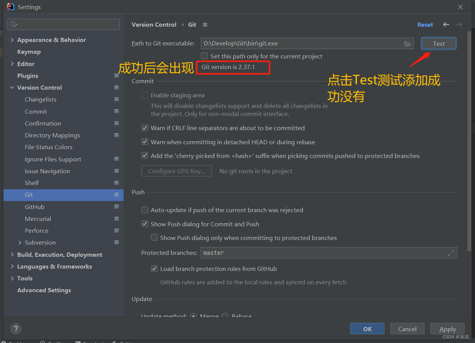
Task: Expand Appearance & Behavior section
Action: 12,40
